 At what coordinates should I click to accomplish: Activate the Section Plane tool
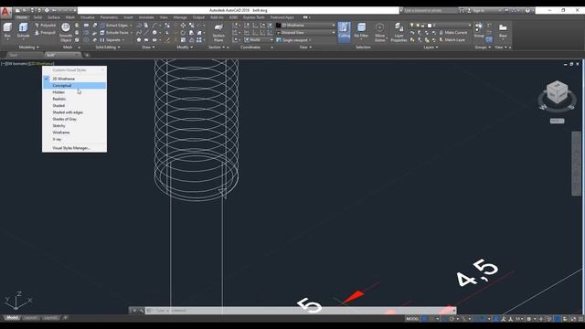218,33
